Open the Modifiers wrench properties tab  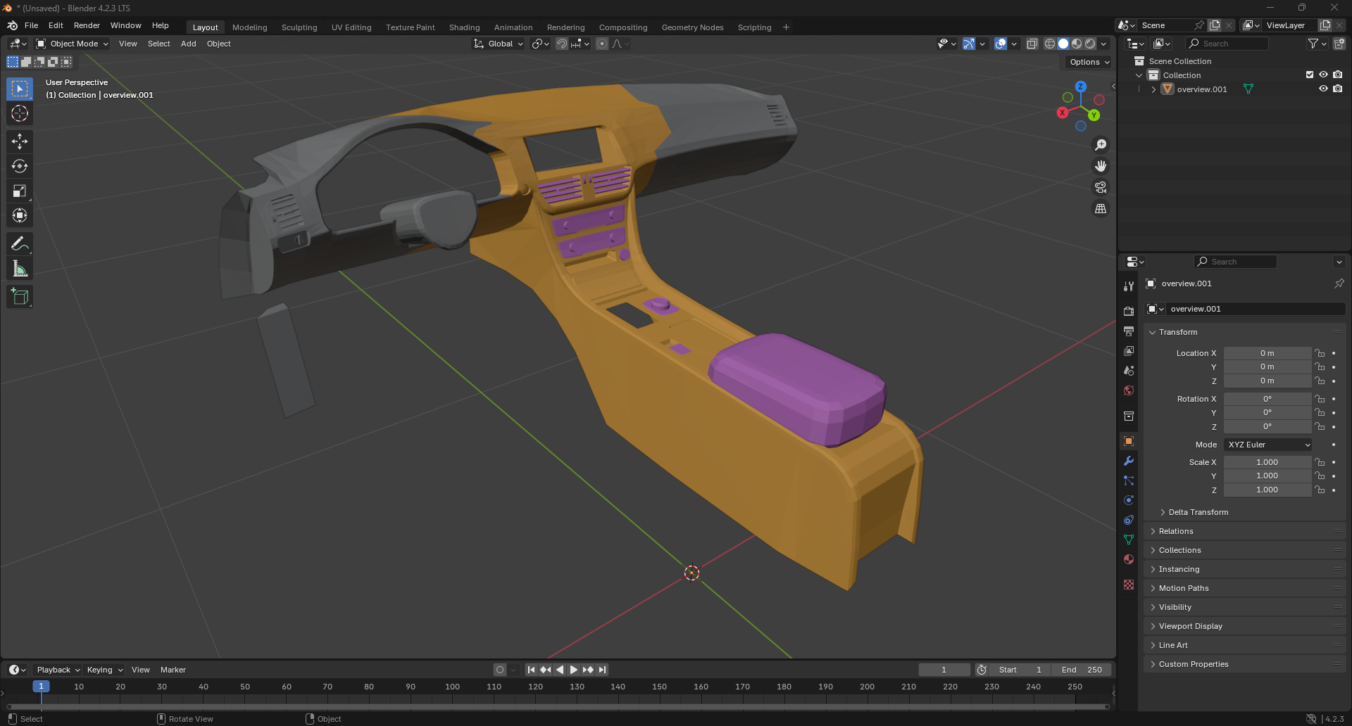click(x=1129, y=461)
